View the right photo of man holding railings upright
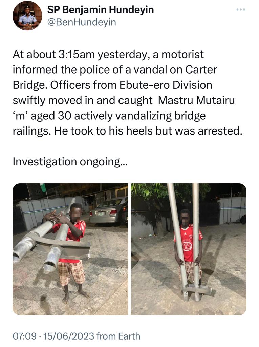The width and height of the screenshot is (259, 347). tap(189, 249)
